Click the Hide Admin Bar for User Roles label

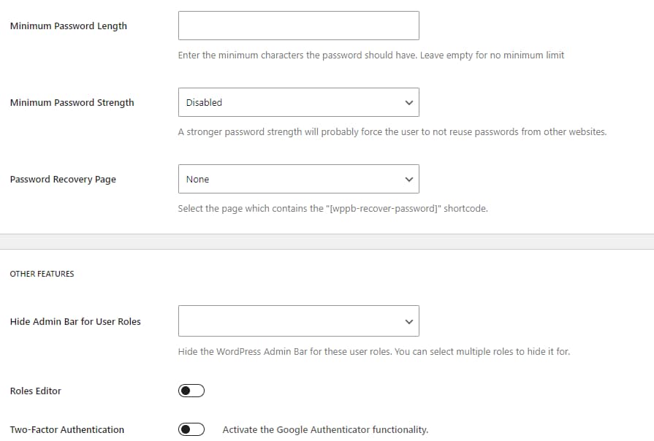pyautogui.click(x=74, y=321)
